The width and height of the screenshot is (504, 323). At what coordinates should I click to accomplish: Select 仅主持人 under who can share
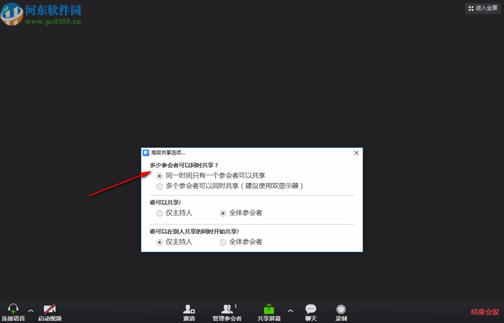coord(160,213)
